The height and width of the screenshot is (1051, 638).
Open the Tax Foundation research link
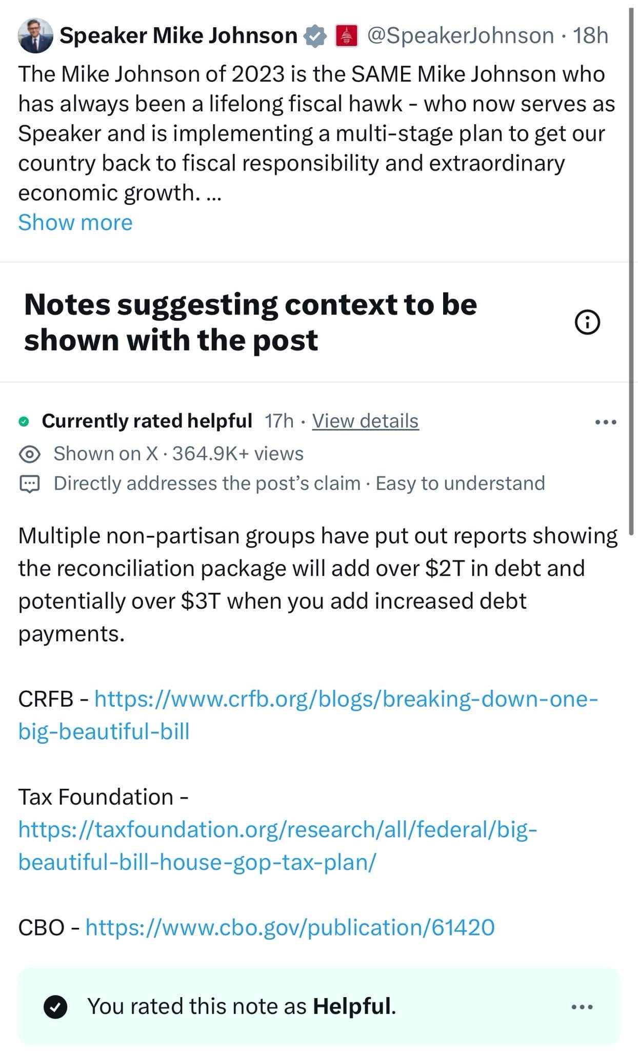tap(277, 846)
